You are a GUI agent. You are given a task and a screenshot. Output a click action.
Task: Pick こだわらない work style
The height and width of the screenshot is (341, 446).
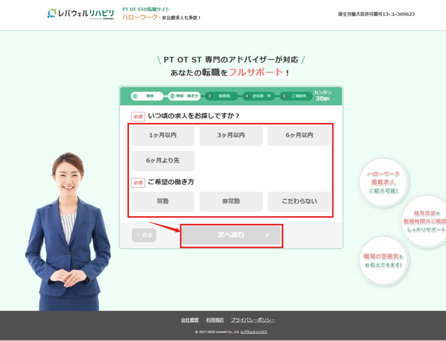[299, 202]
